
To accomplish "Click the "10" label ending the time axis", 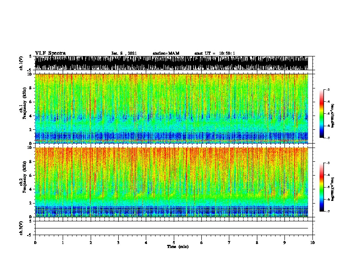I will (312, 242).
